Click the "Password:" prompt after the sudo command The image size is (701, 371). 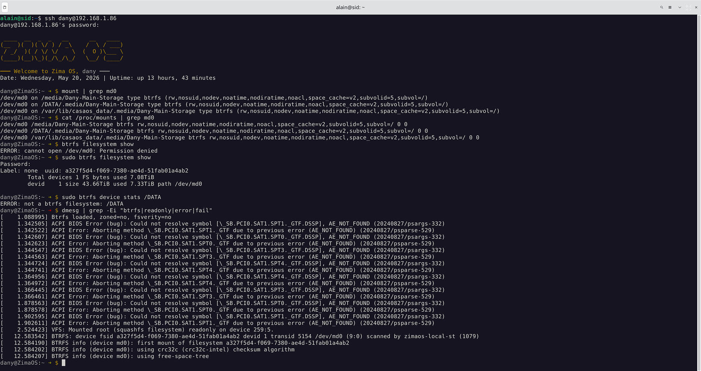coord(15,164)
